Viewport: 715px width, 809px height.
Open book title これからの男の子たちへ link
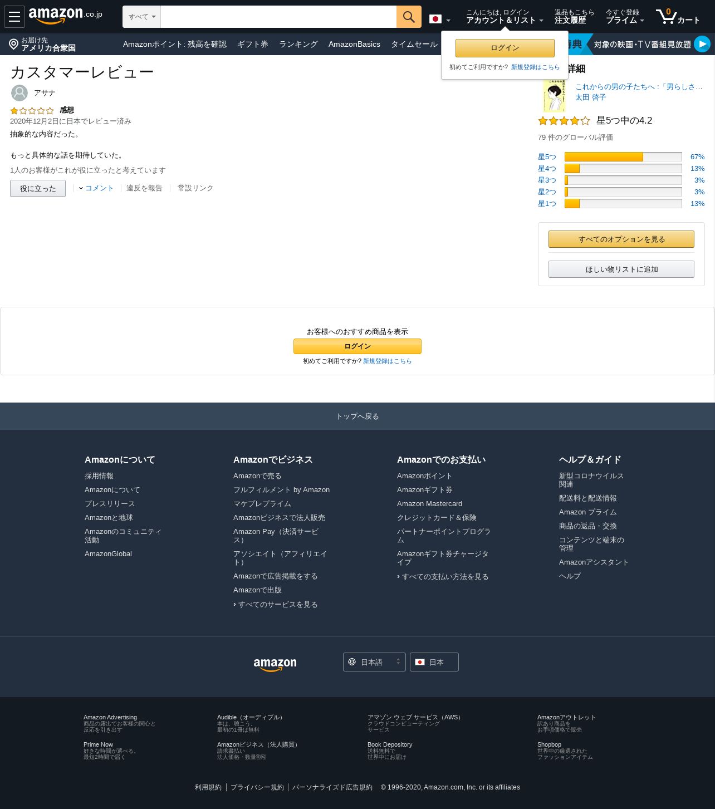tap(639, 87)
